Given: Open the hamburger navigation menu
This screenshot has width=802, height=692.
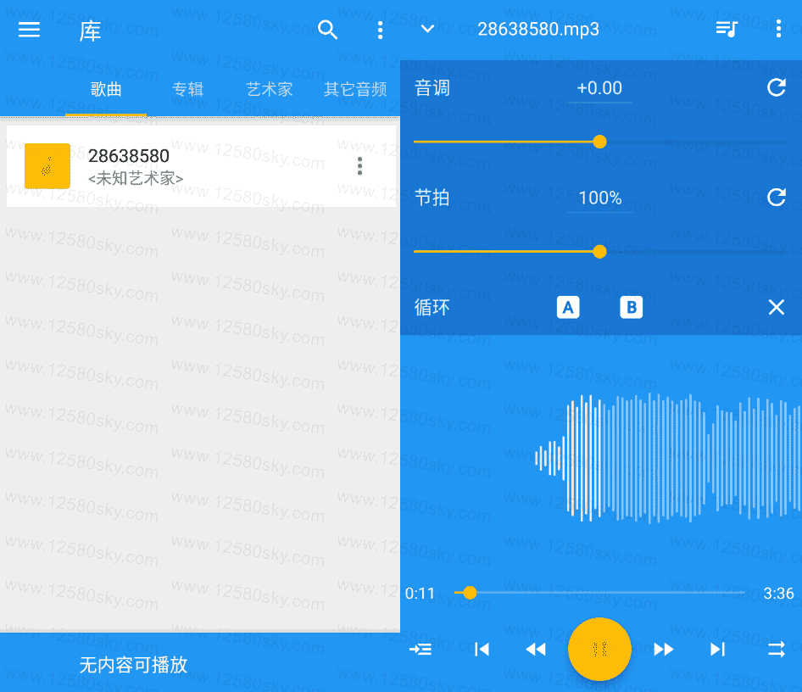Looking at the screenshot, I should click(29, 30).
